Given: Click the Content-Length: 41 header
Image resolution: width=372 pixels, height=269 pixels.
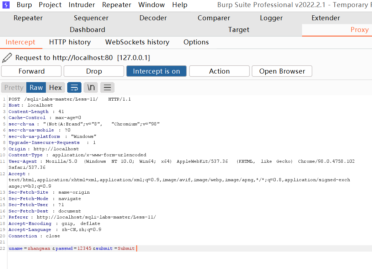Looking at the screenshot, I should [x=36, y=111].
